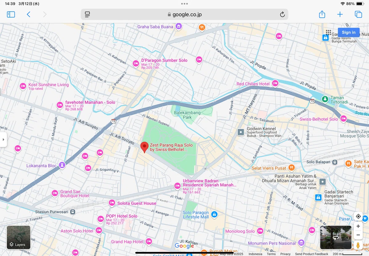Center map on my location

tap(358, 216)
